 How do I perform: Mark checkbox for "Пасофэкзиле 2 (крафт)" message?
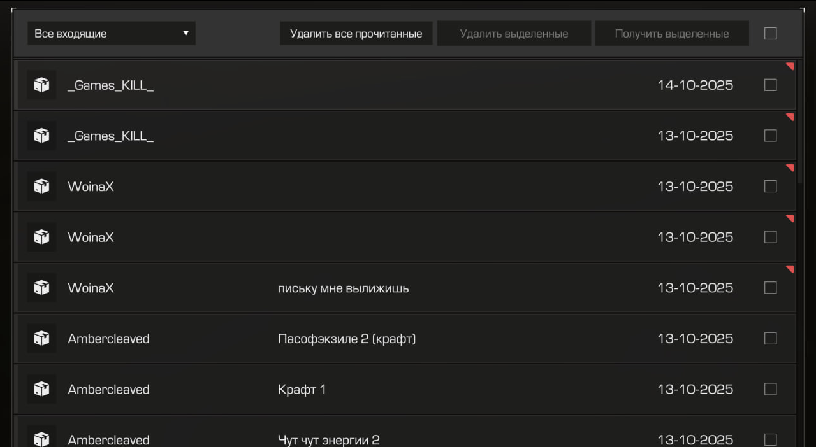point(770,339)
